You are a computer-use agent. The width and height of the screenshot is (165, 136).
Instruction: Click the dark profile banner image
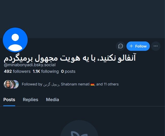[x=83, y=19]
